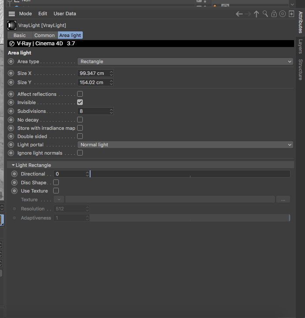Screen dimensions: 305x318
Task: Click the Adaptiveness slider track
Action: point(190,218)
